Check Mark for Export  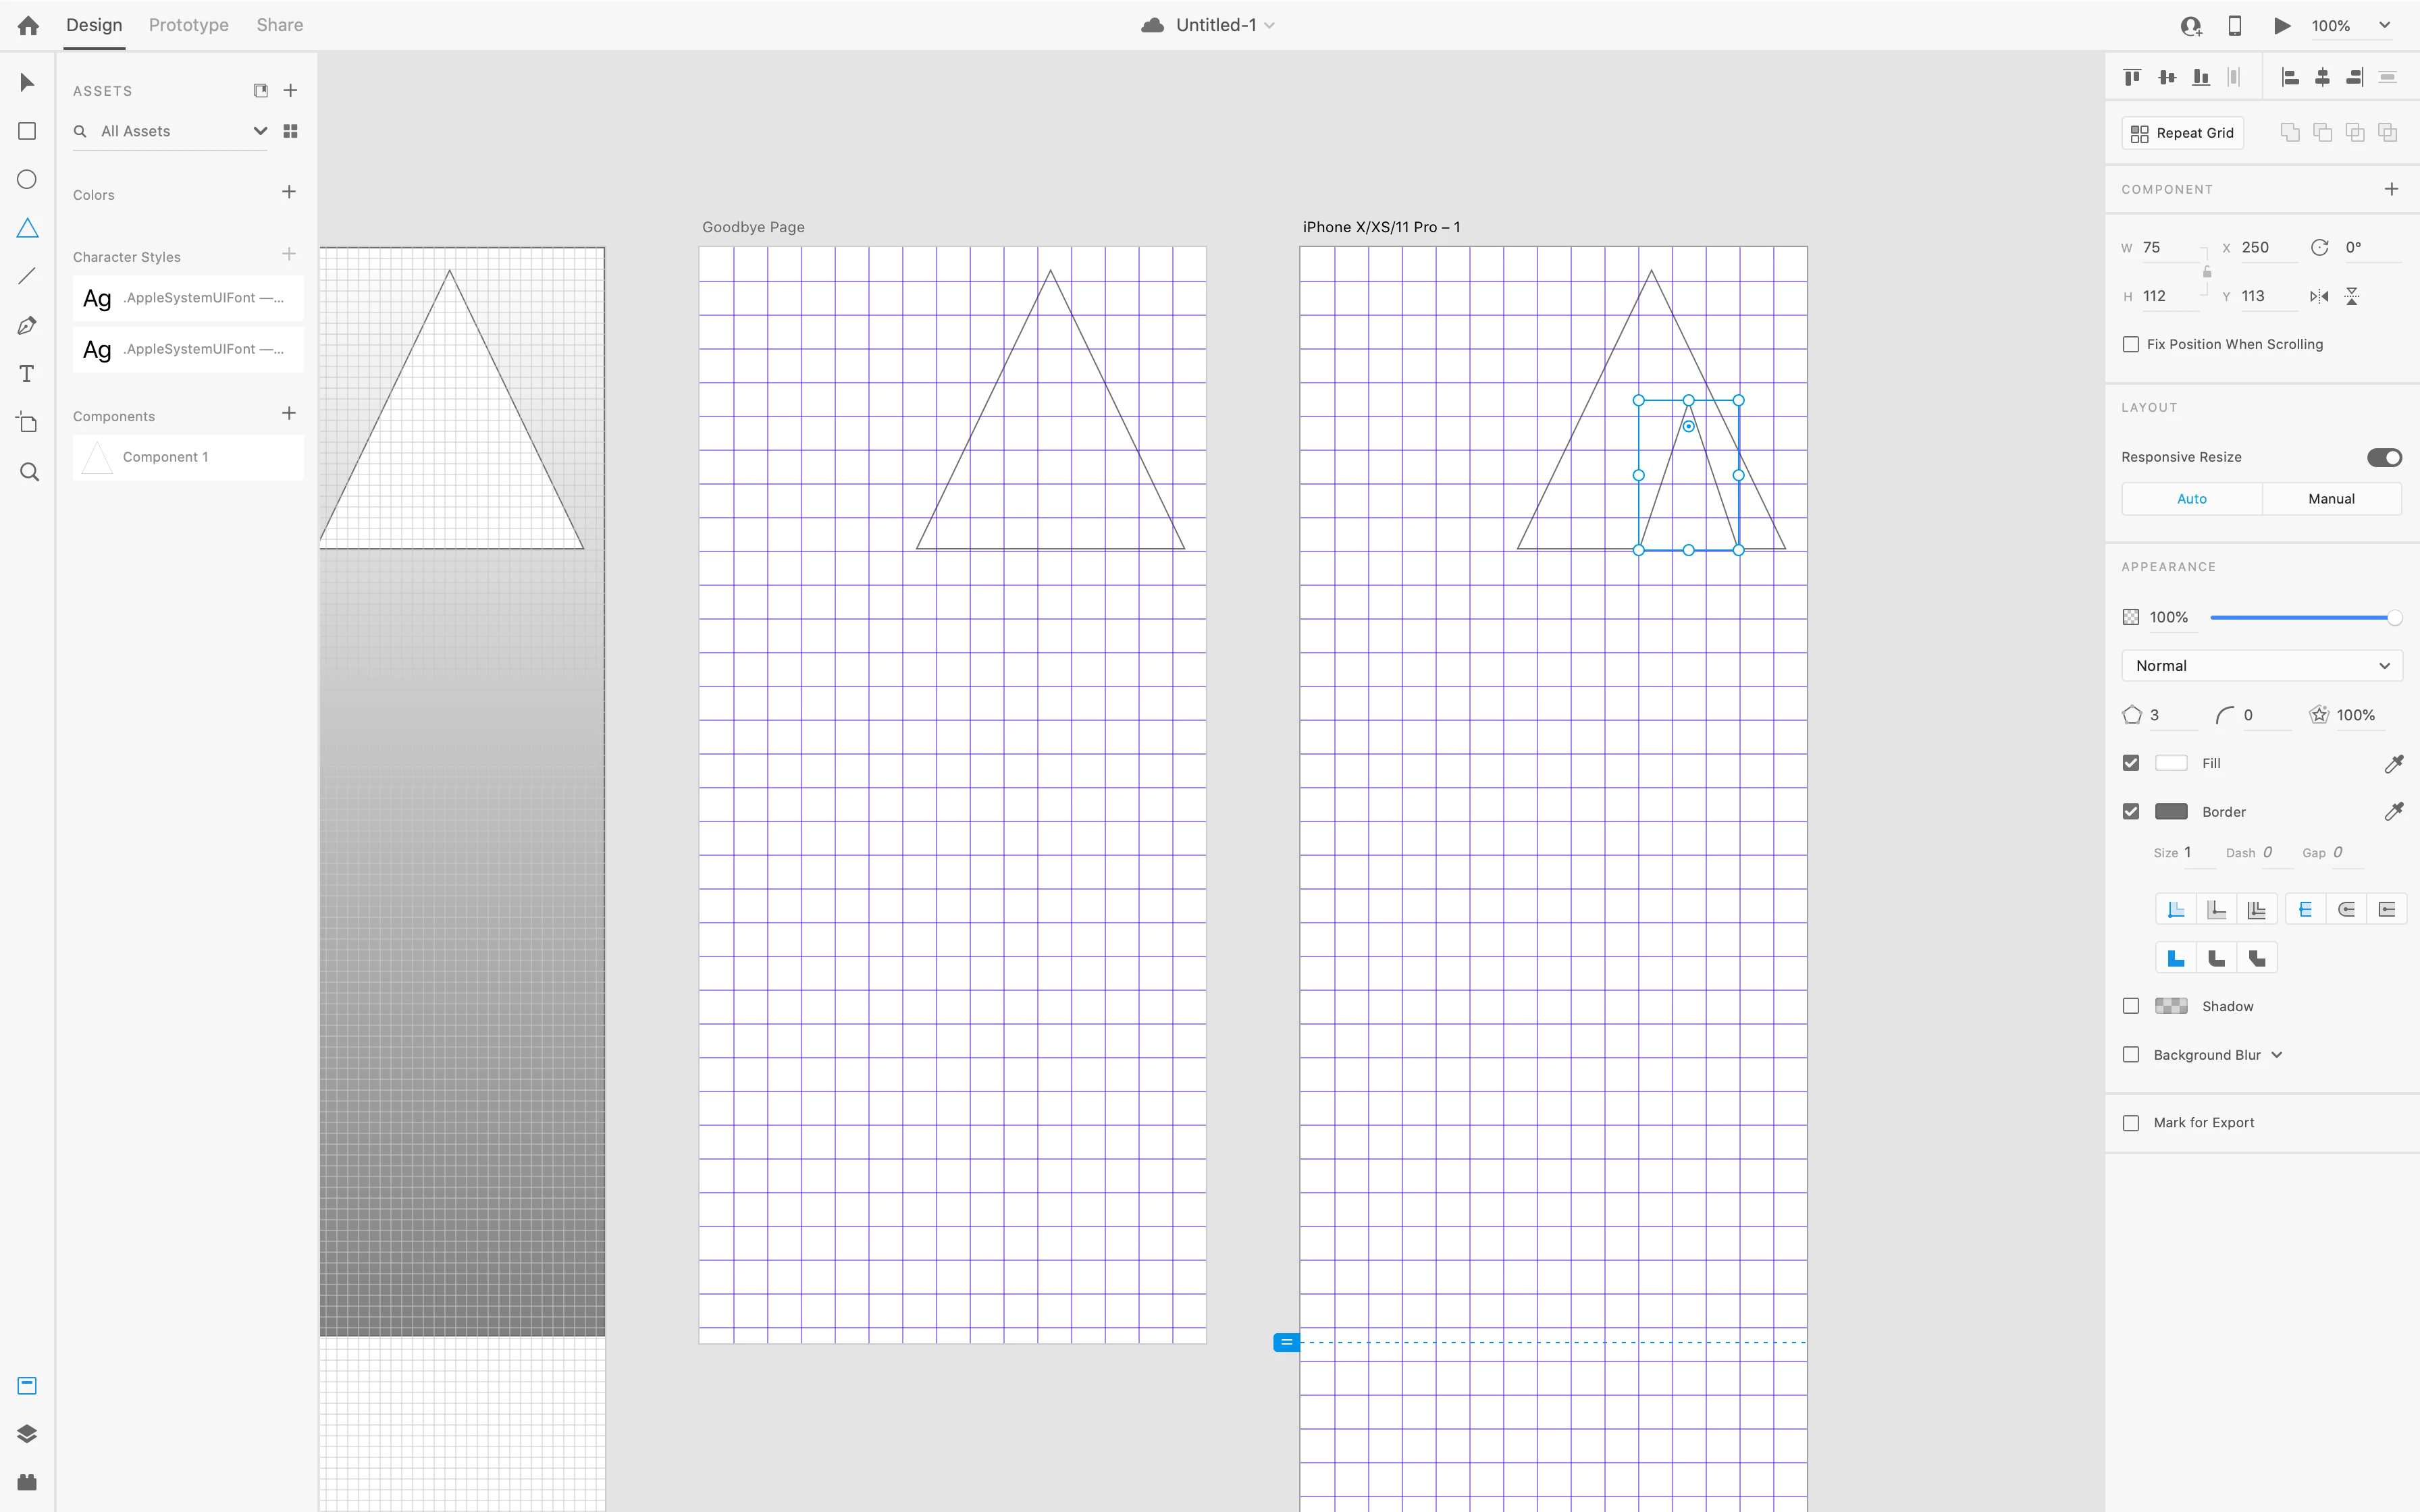(x=2131, y=1123)
